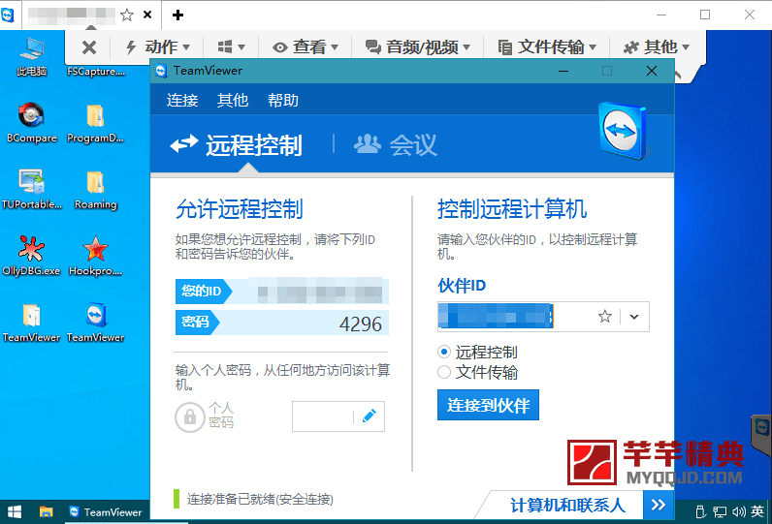The image size is (772, 524).
Task: Click the lock icon beside 个人密码
Action: [x=189, y=417]
